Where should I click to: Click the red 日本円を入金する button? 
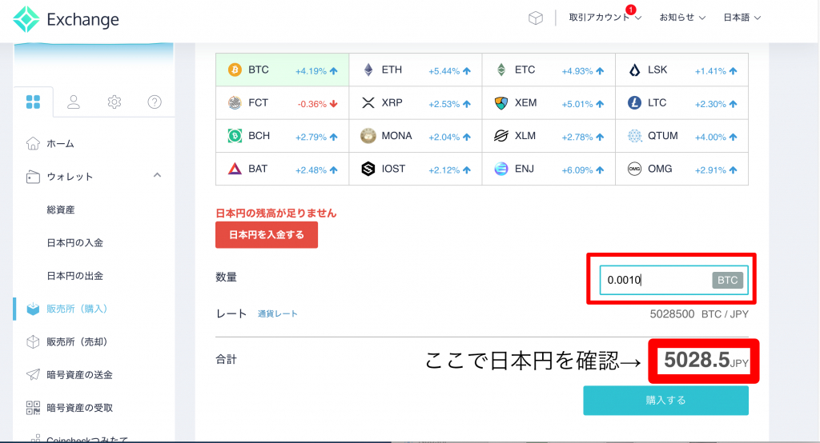click(x=267, y=235)
